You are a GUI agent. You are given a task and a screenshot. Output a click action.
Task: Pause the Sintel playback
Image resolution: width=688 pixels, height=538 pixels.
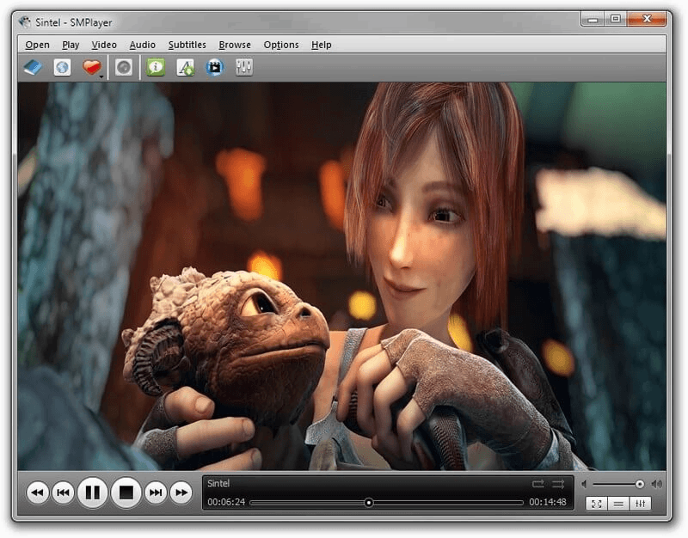(x=93, y=492)
